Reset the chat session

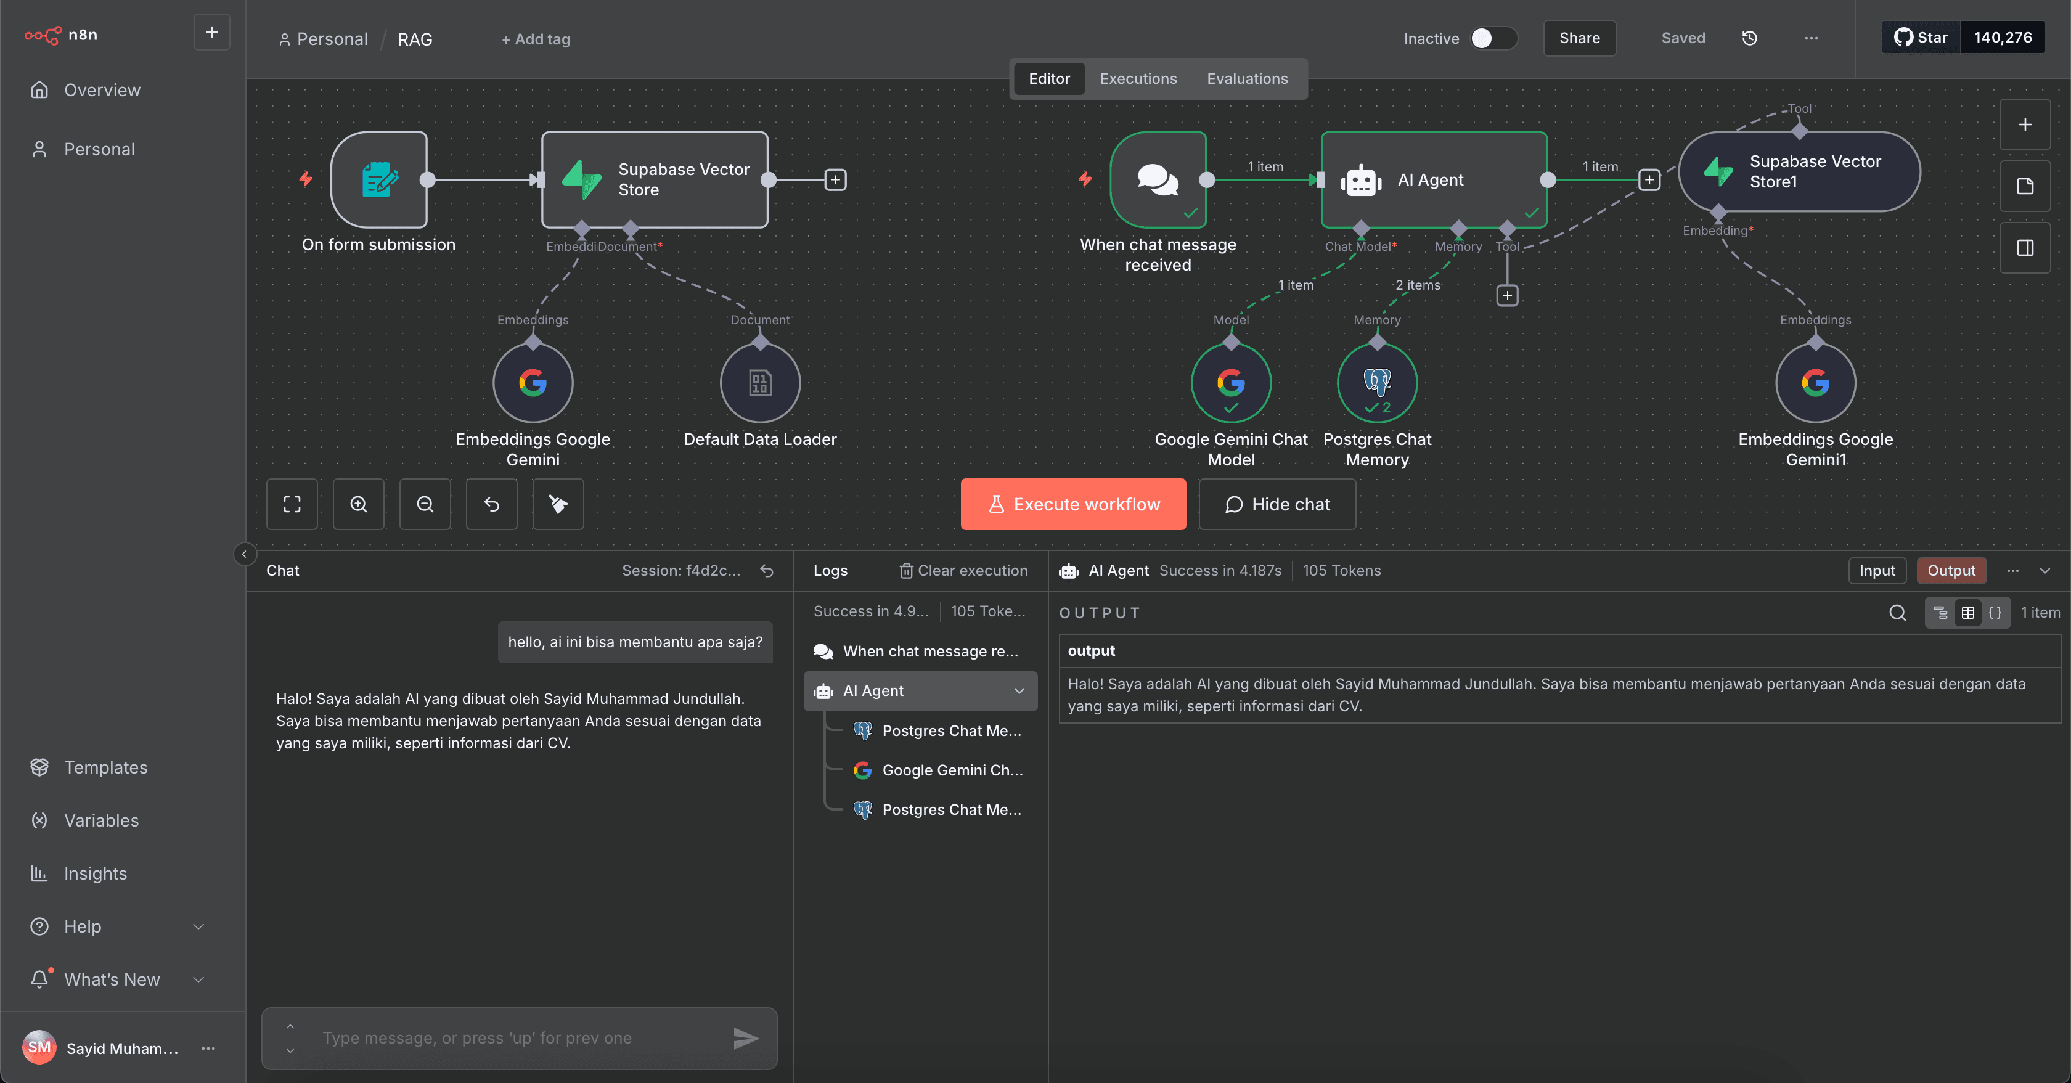[766, 571]
